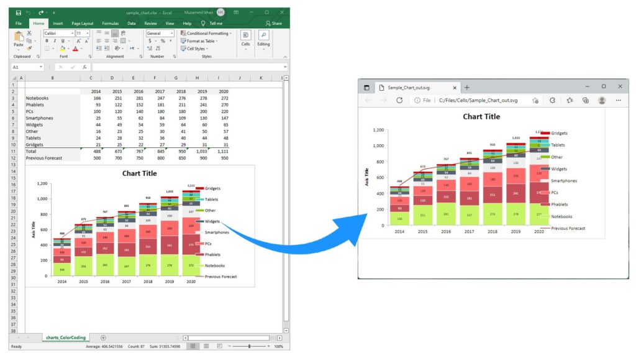This screenshot has height=358, width=636.
Task: Save the workbook via Quick Access toolbar
Action: point(19,12)
